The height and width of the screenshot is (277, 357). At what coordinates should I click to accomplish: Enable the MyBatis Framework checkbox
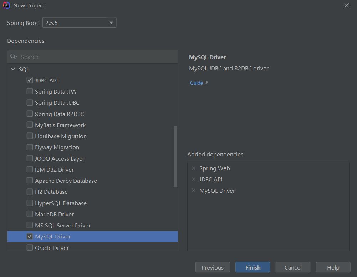point(30,125)
